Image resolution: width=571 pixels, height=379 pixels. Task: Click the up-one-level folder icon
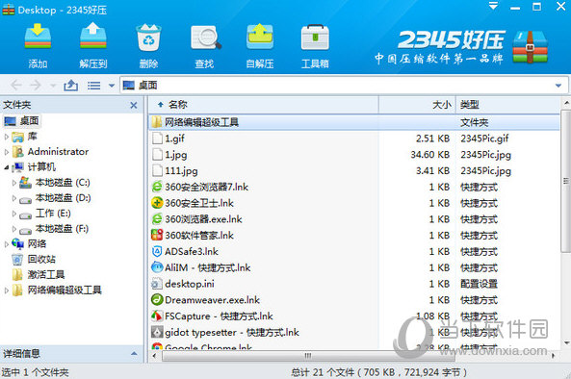pos(71,86)
